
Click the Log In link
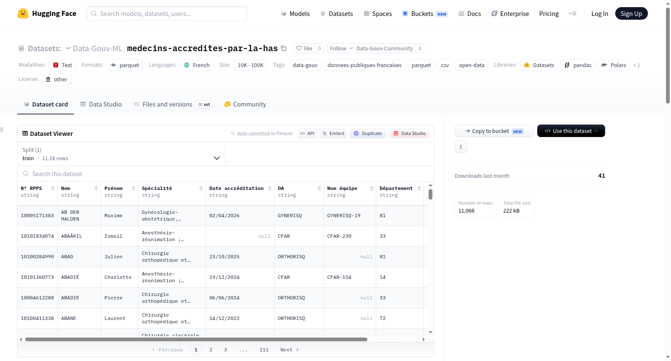tap(600, 13)
